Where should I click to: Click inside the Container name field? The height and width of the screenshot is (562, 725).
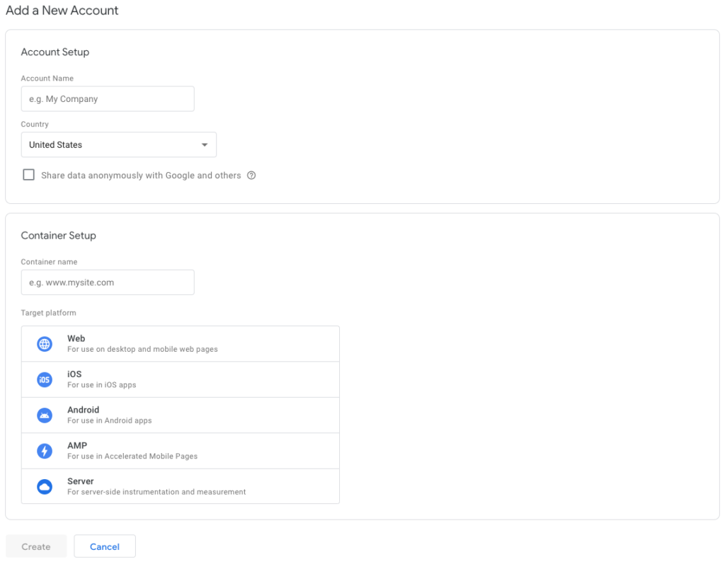point(107,282)
